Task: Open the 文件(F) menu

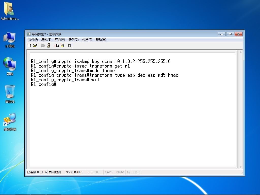Action: (33, 39)
